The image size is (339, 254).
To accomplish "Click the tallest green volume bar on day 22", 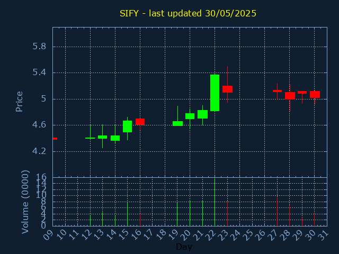I will pyautogui.click(x=215, y=202).
